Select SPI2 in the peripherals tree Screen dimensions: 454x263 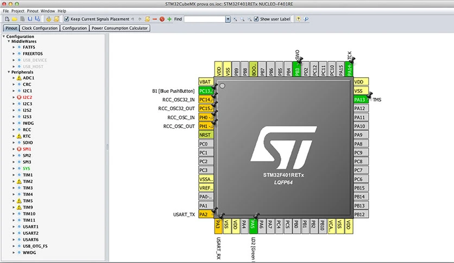tap(27, 155)
